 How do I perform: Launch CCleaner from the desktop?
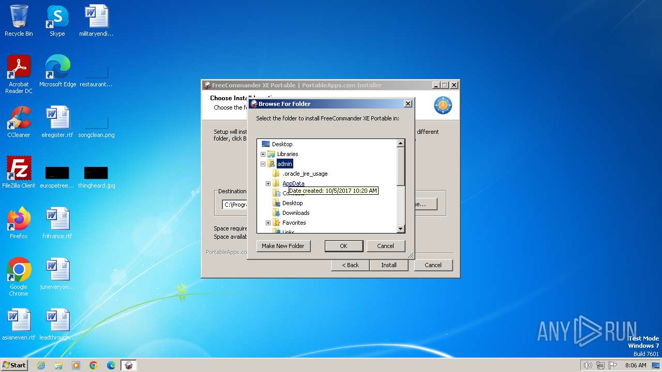click(x=19, y=122)
